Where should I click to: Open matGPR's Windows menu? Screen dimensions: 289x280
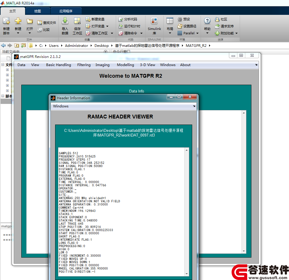click(168, 65)
